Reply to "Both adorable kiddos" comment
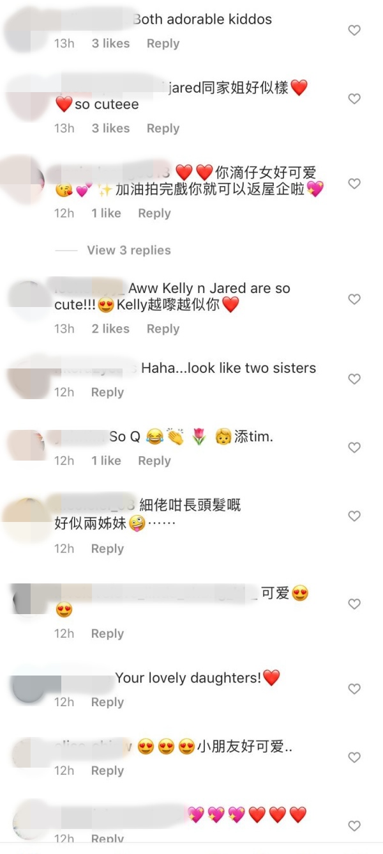 click(163, 43)
